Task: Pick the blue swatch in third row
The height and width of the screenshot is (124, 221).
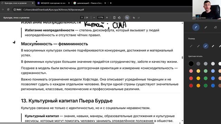Action: (213, 78)
